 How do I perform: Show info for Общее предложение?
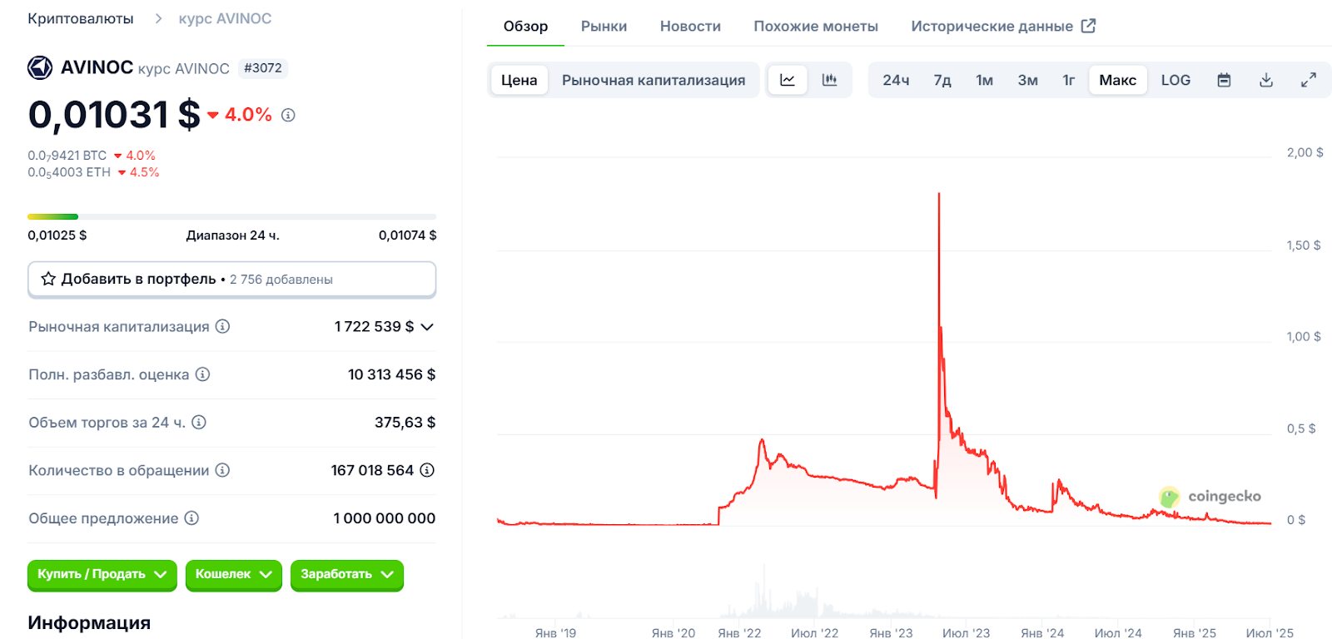[191, 518]
